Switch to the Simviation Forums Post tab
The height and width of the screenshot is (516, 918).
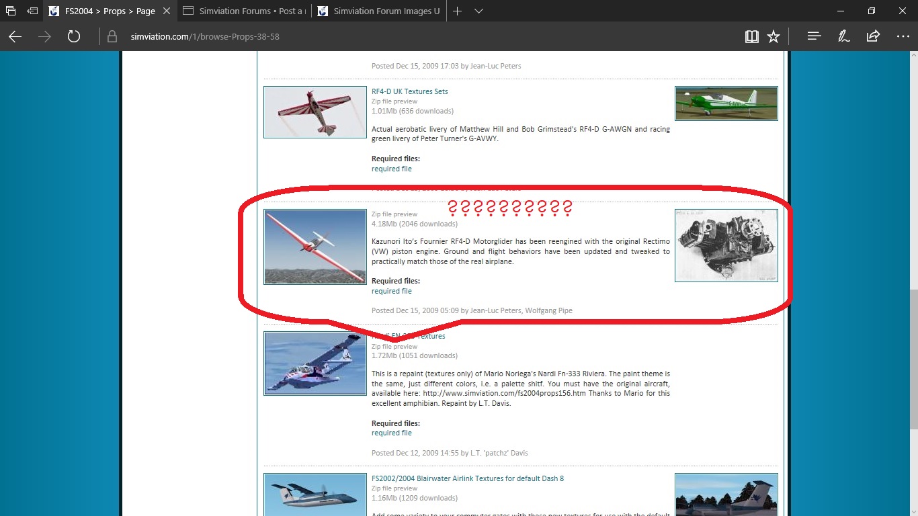tap(245, 11)
